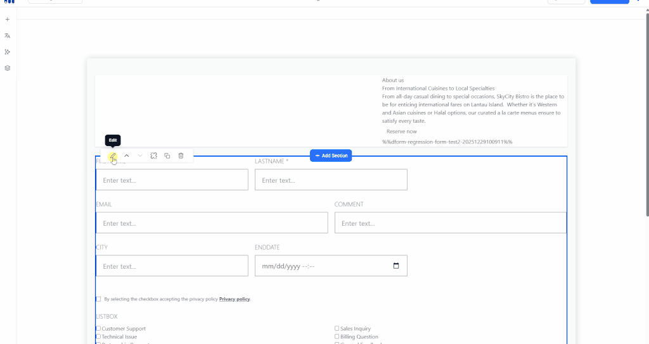
Task: Move section up with the up chevron
Action: tap(127, 156)
